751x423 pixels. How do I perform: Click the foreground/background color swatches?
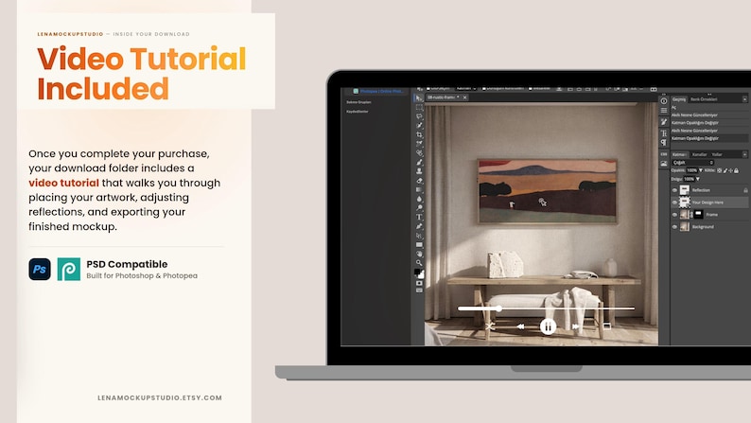[419, 273]
